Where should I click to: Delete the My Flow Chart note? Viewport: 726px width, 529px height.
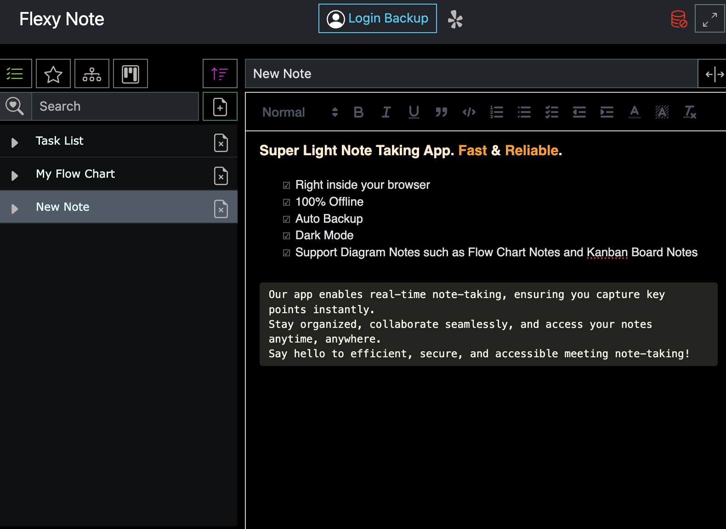(x=221, y=176)
